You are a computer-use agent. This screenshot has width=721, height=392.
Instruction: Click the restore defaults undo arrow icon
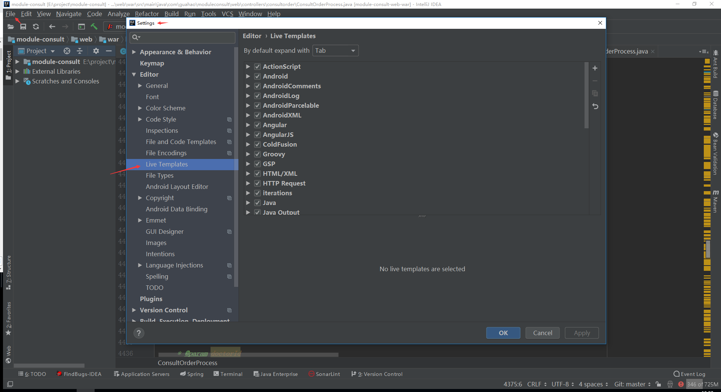pyautogui.click(x=595, y=106)
